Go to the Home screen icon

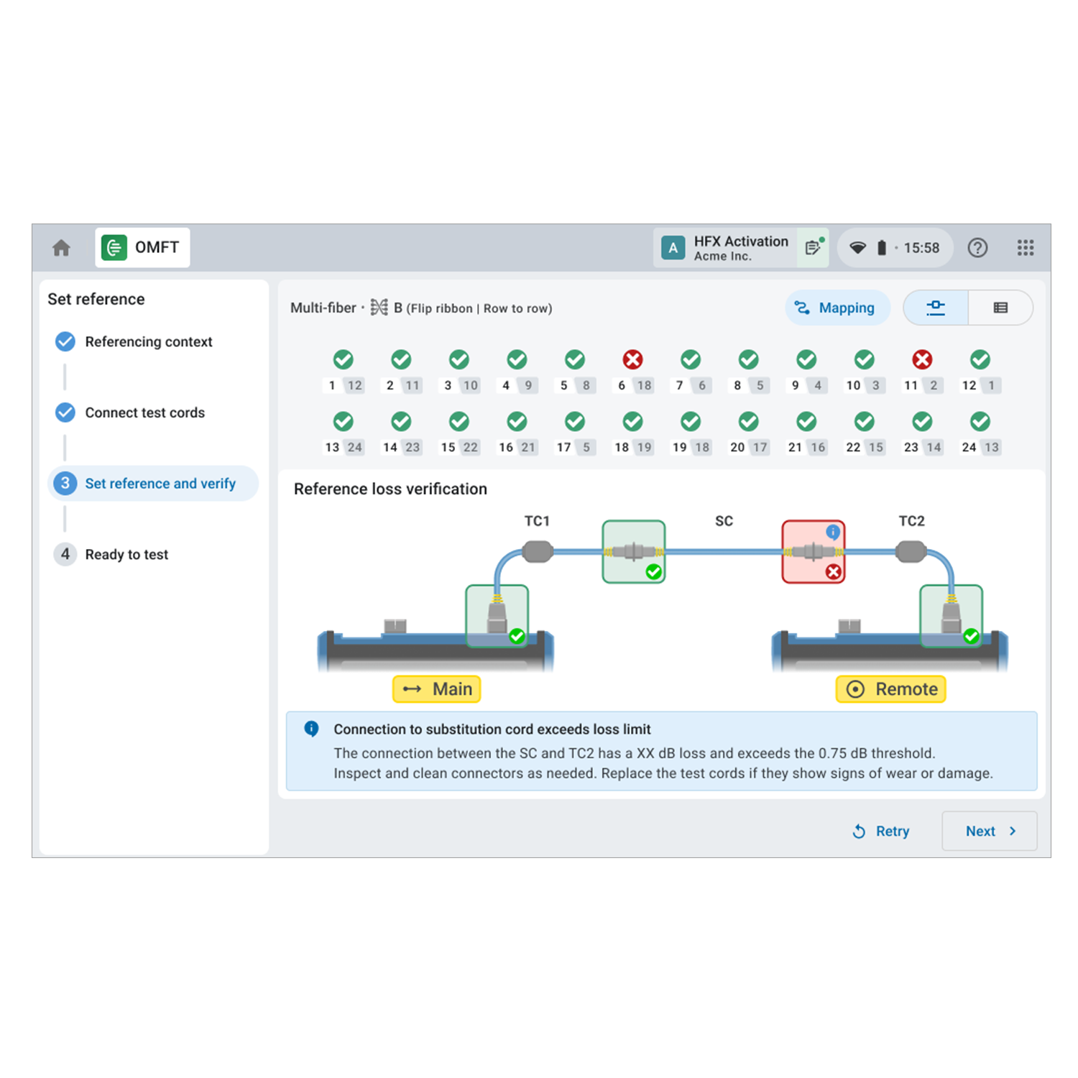click(x=62, y=248)
